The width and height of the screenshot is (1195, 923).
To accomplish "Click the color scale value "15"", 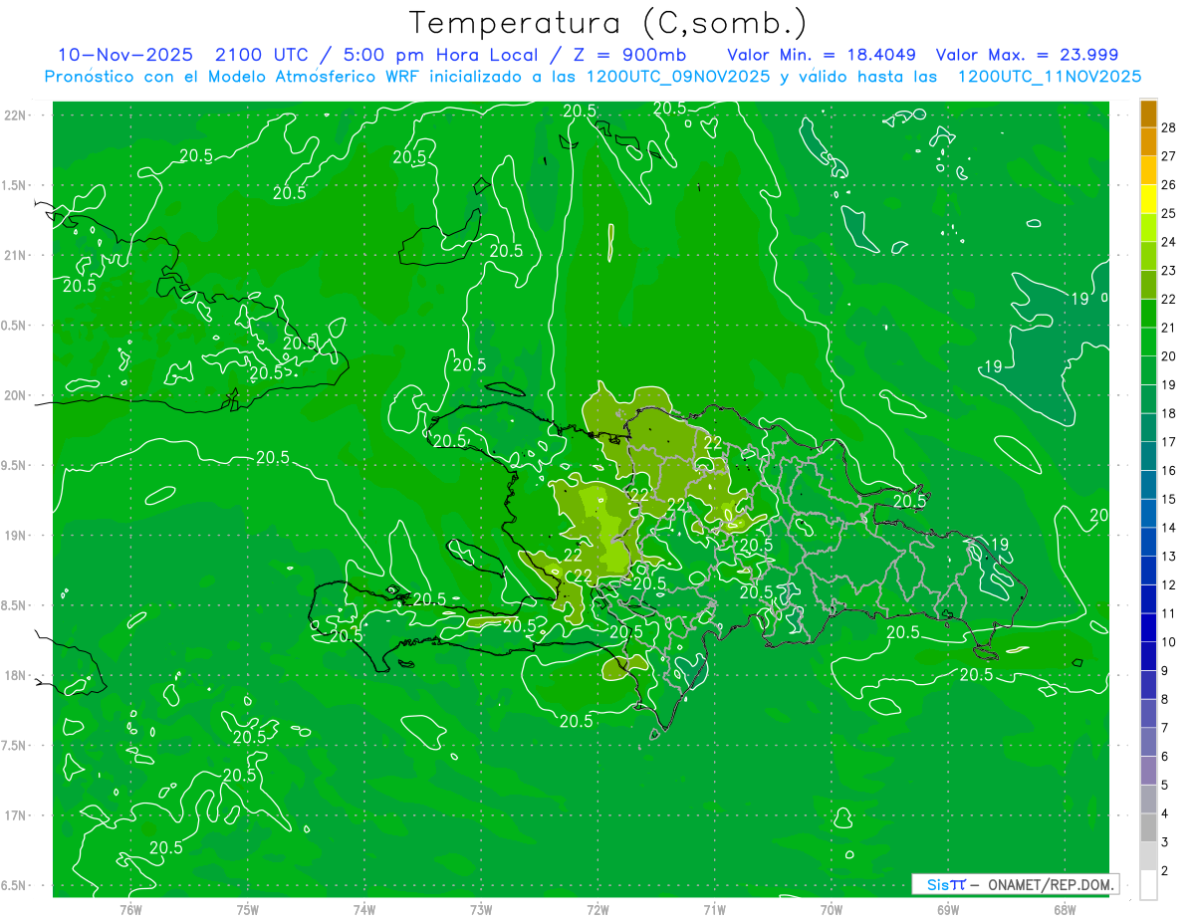I will pos(1168,499).
